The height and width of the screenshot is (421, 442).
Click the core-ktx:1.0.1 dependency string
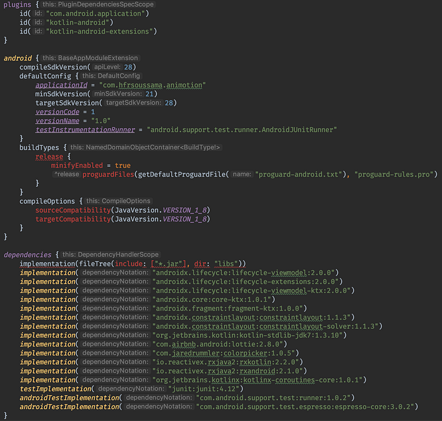(x=212, y=300)
